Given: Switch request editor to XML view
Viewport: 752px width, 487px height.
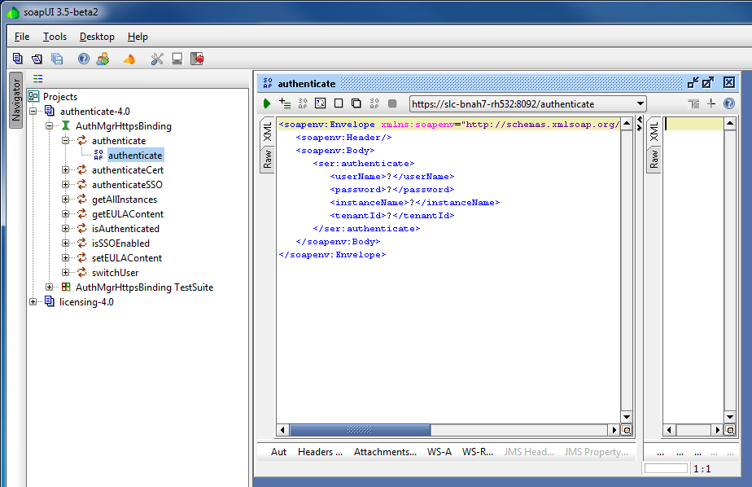Looking at the screenshot, I should (267, 131).
